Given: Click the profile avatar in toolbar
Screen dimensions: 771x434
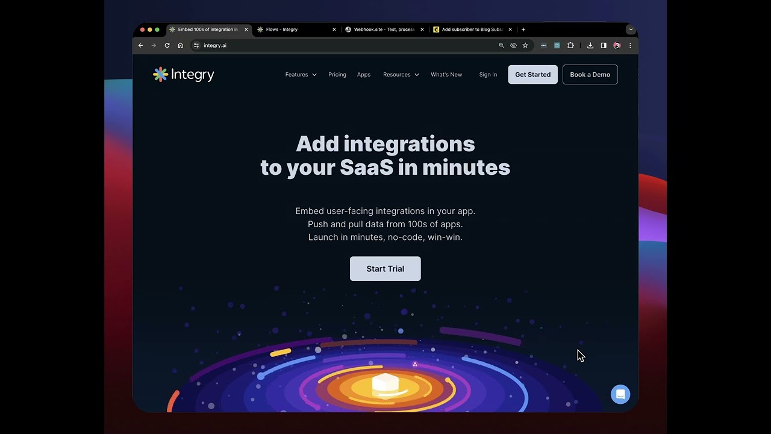Looking at the screenshot, I should (617, 45).
